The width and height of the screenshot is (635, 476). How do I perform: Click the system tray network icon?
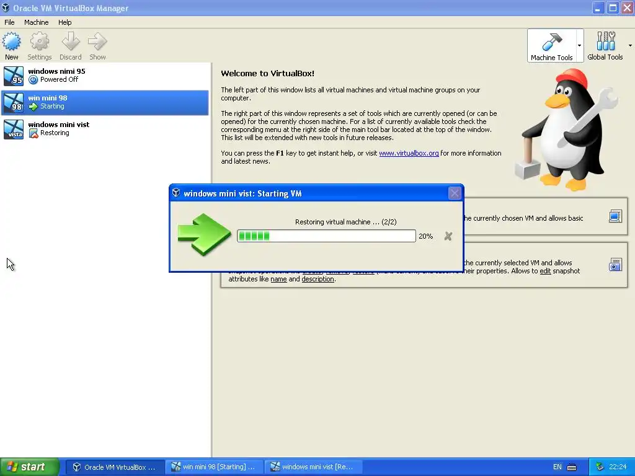pos(600,467)
